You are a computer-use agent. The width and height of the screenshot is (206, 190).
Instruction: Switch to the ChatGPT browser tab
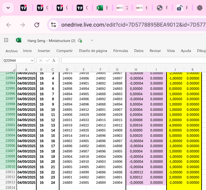click(x=200, y=8)
